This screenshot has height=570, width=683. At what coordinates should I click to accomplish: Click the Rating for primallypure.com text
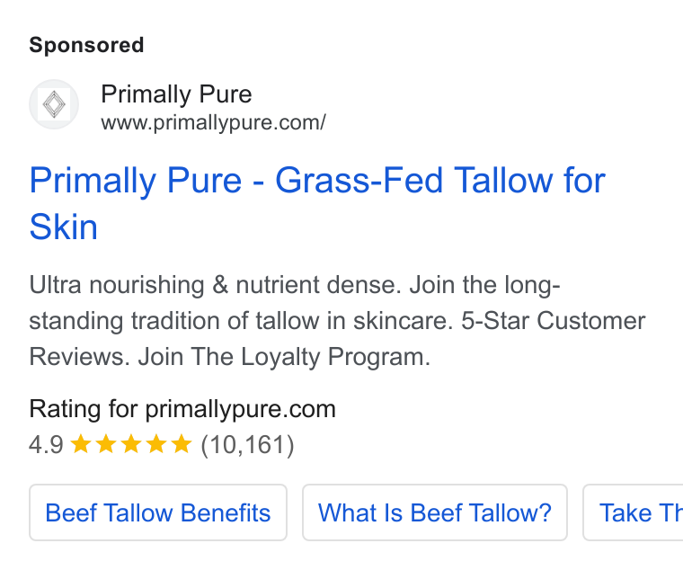[182, 409]
